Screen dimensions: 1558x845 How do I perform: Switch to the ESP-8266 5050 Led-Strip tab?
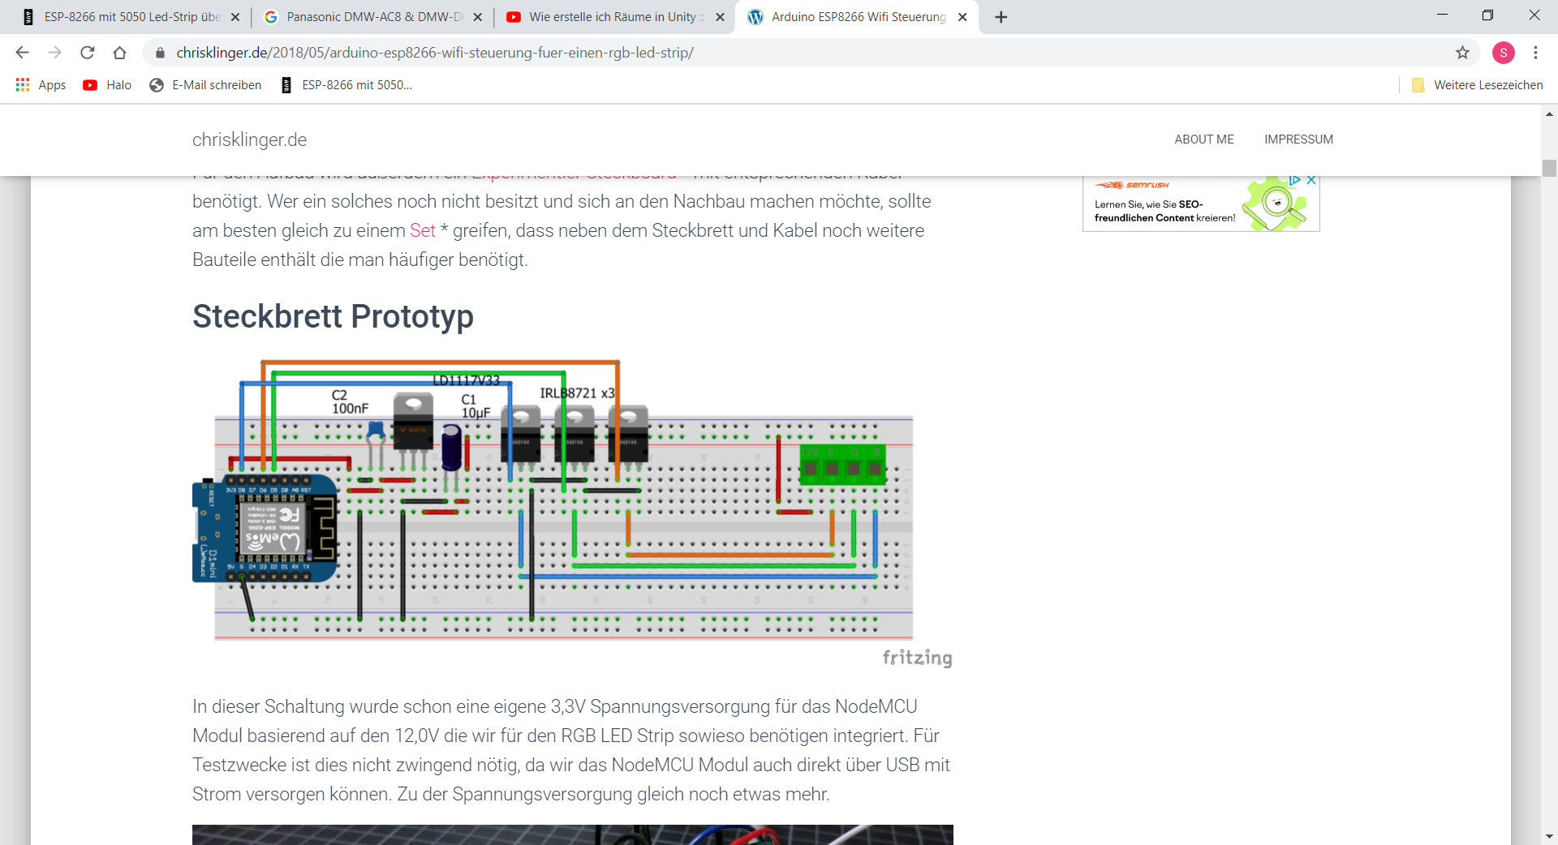(130, 16)
